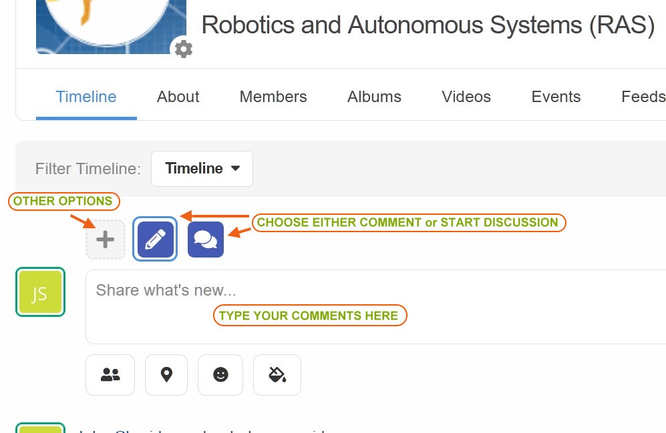Tag friends with the people icon
This screenshot has width=666, height=433.
(110, 375)
